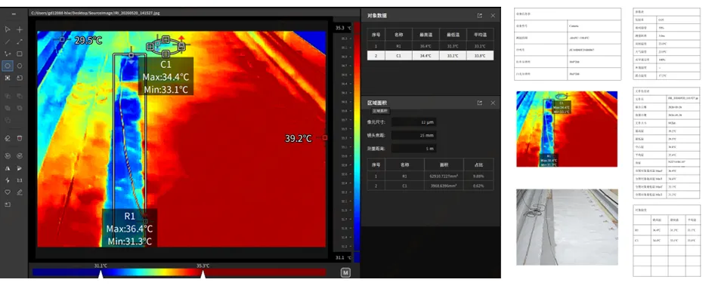The height and width of the screenshot is (298, 715).
Task: Click the C1 area value 3968.6396mm²
Action: (443, 185)
